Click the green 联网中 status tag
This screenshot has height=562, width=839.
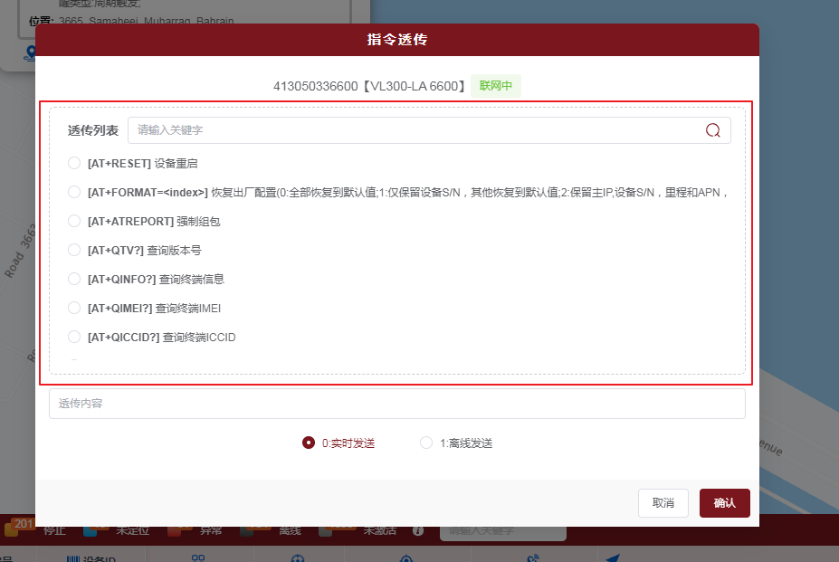pyautogui.click(x=495, y=87)
